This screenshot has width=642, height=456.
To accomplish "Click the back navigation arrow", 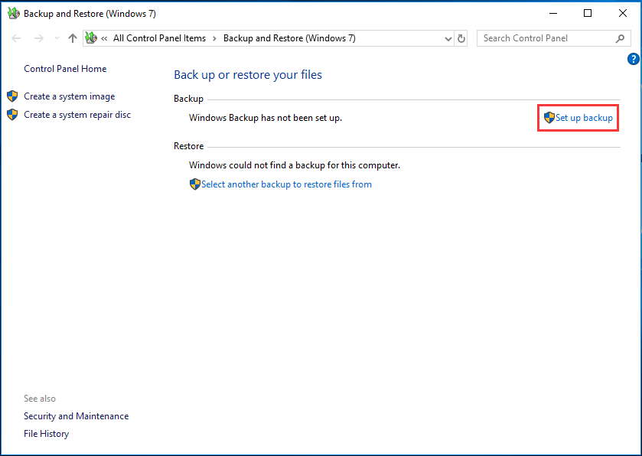I will point(17,37).
